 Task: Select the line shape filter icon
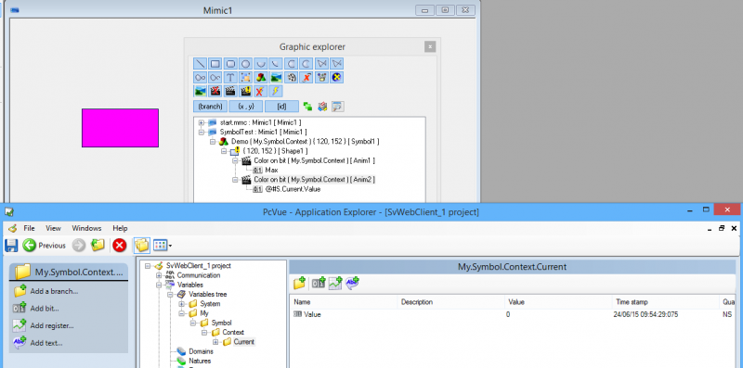pyautogui.click(x=200, y=63)
